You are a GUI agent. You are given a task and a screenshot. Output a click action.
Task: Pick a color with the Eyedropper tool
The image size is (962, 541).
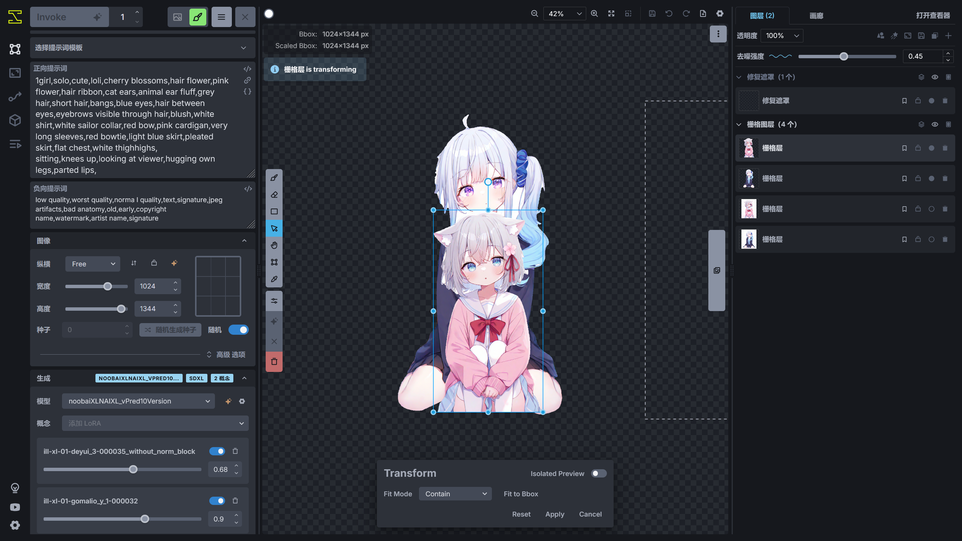click(274, 279)
